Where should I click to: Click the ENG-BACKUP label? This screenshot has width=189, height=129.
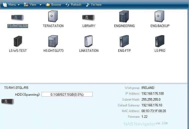coord(160,26)
